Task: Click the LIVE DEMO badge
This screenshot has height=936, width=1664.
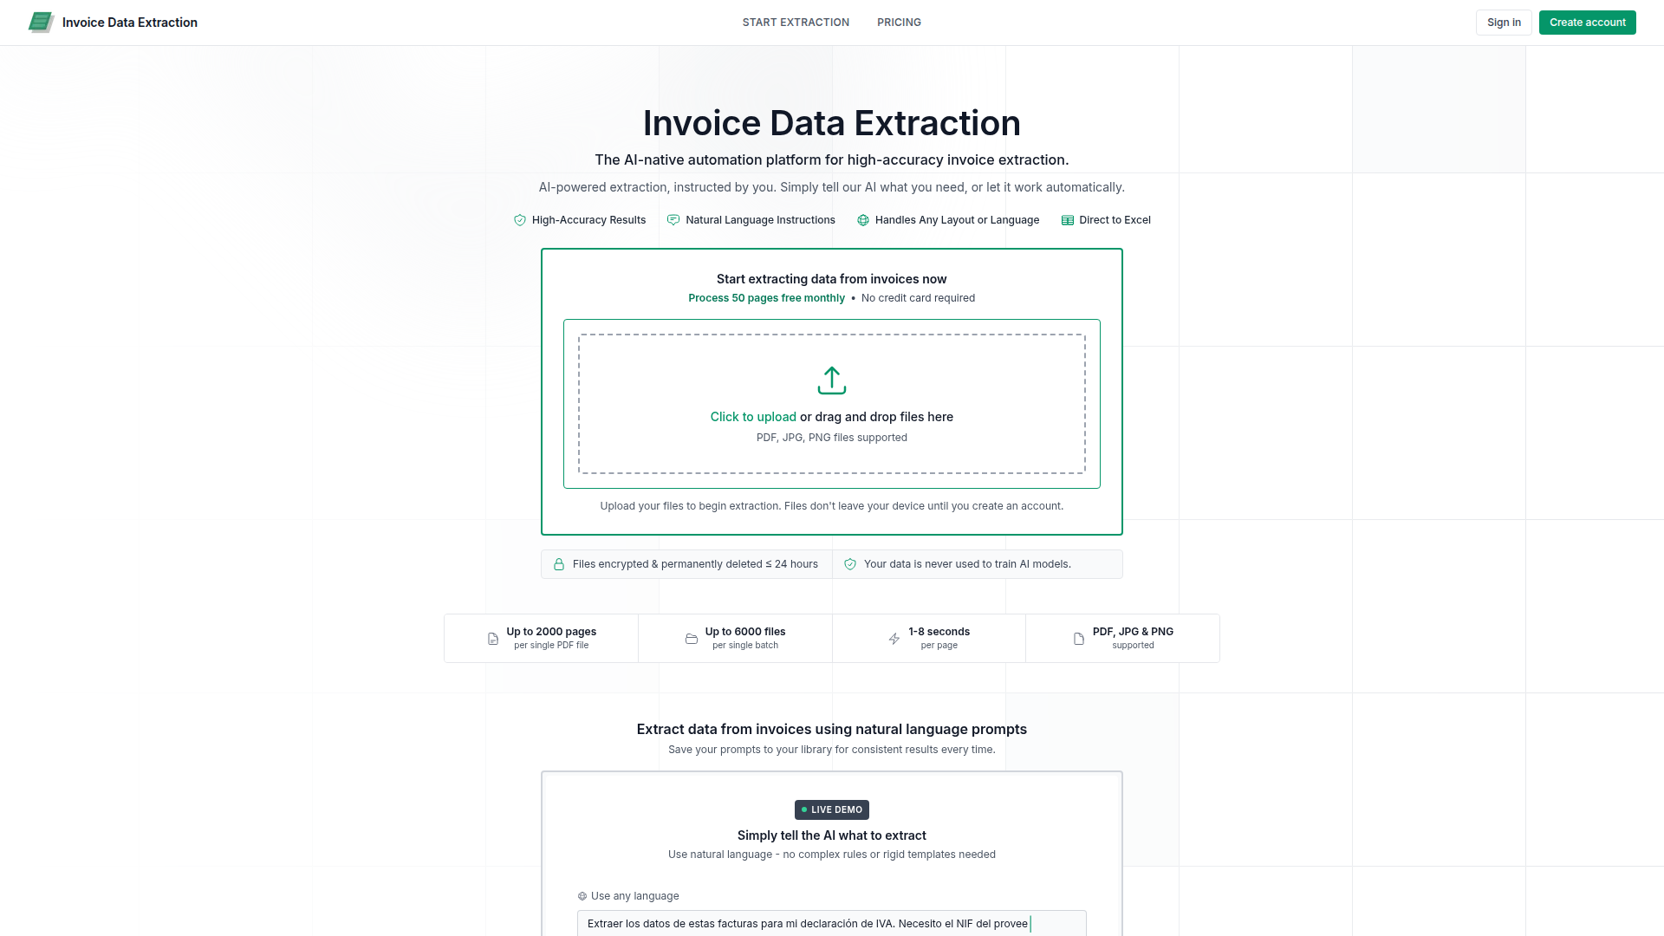Action: (x=832, y=809)
